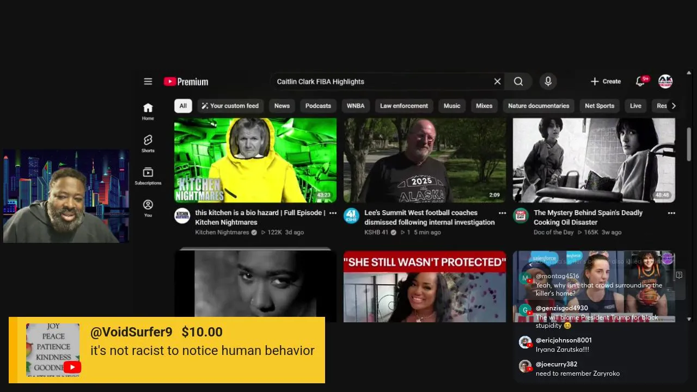Screen dimensions: 697x392
Task: Click @genzisgod4930 chat username
Action: click(x=562, y=308)
